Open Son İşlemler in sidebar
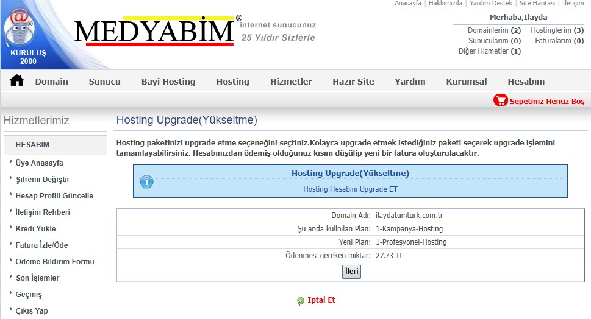 (37, 278)
